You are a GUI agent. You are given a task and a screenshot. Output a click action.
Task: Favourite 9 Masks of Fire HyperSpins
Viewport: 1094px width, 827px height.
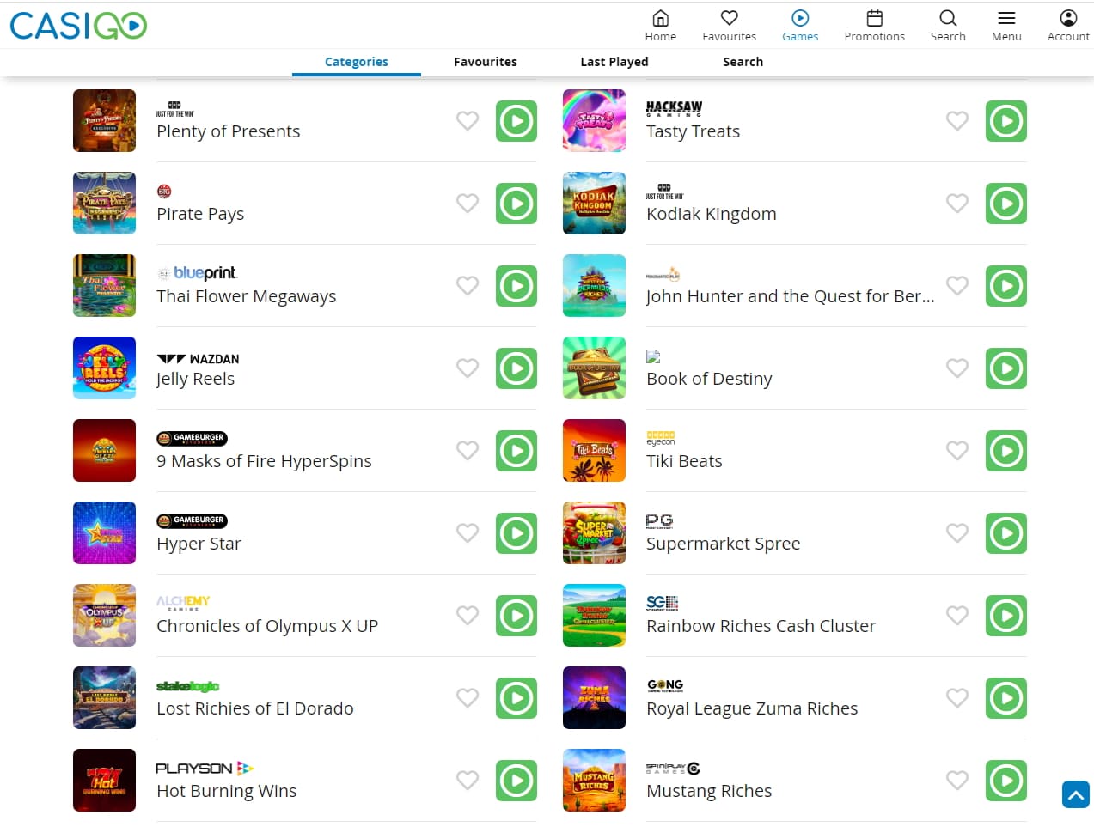coord(468,451)
